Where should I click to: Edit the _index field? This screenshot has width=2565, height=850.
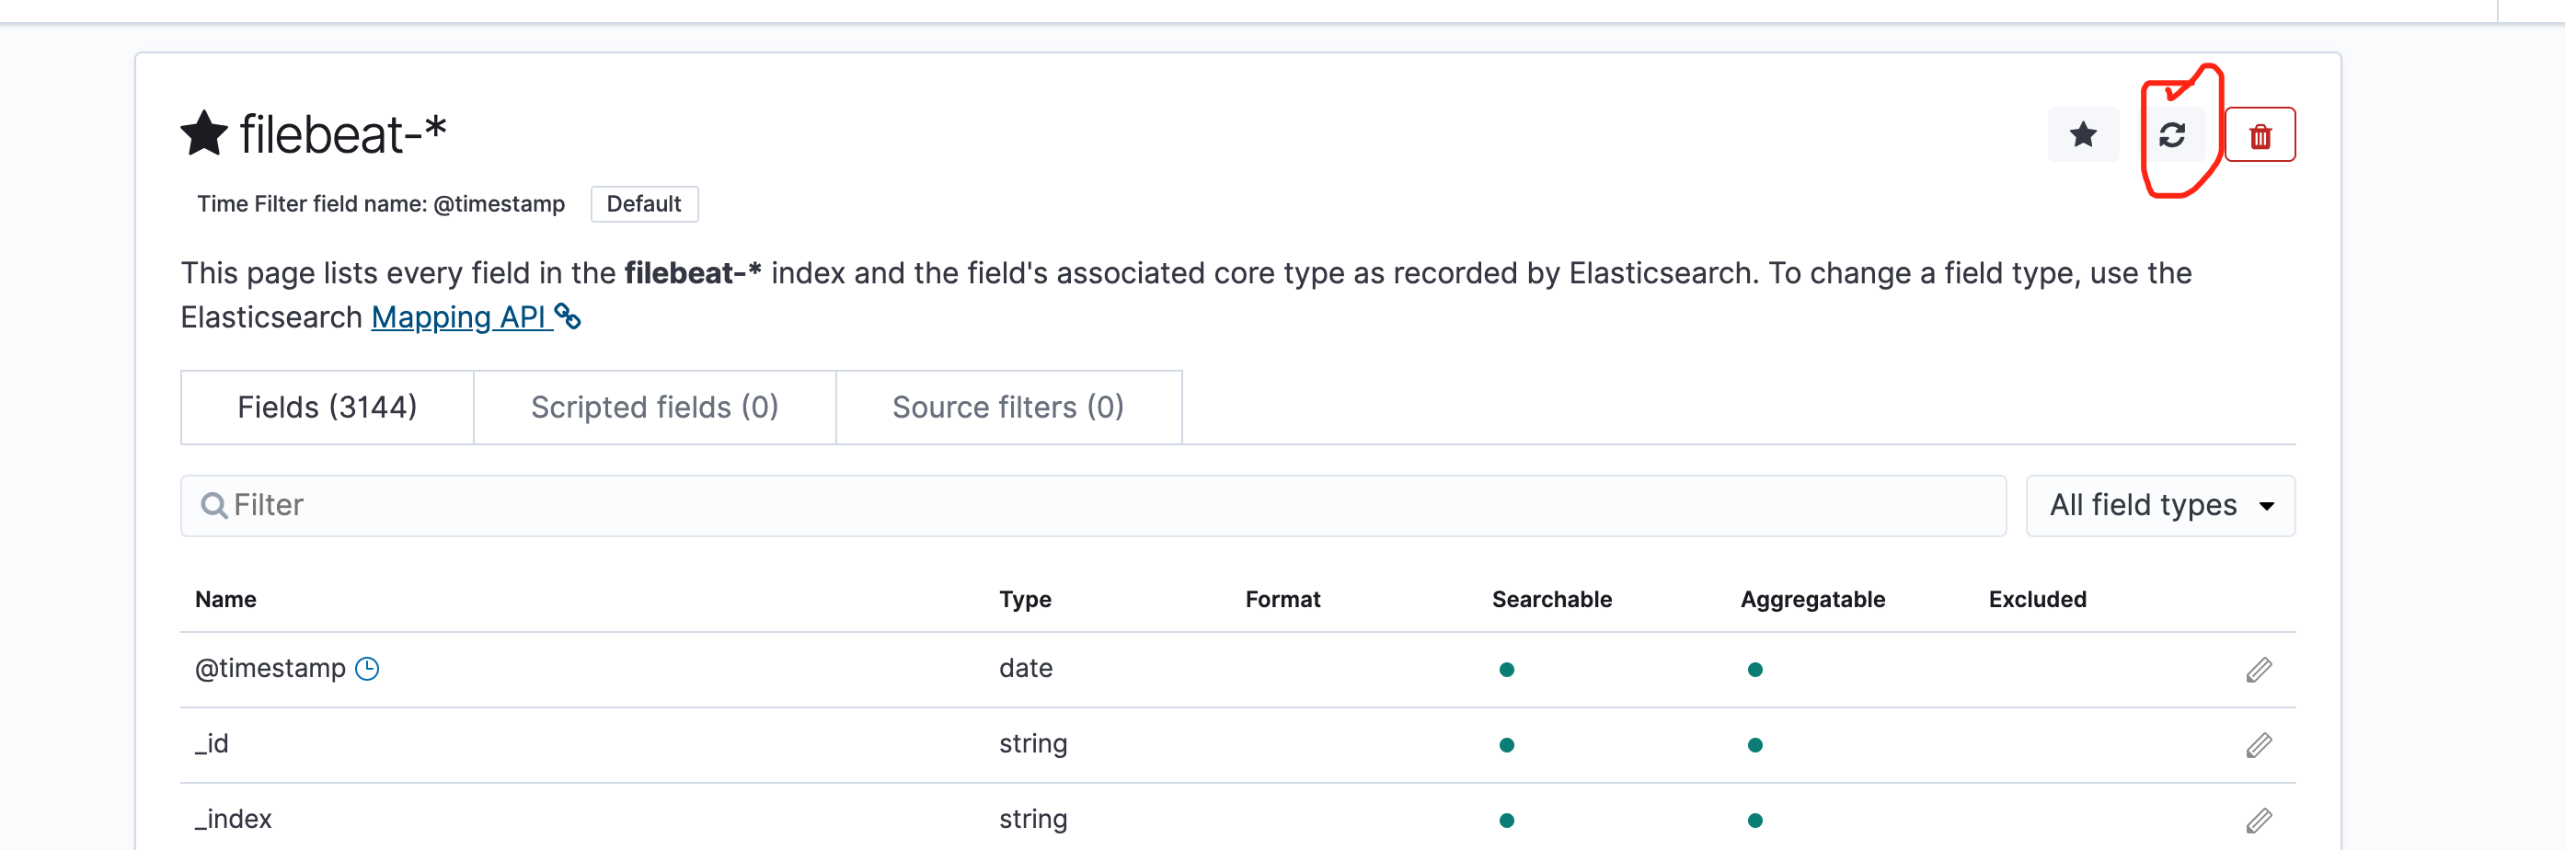coord(2260,821)
